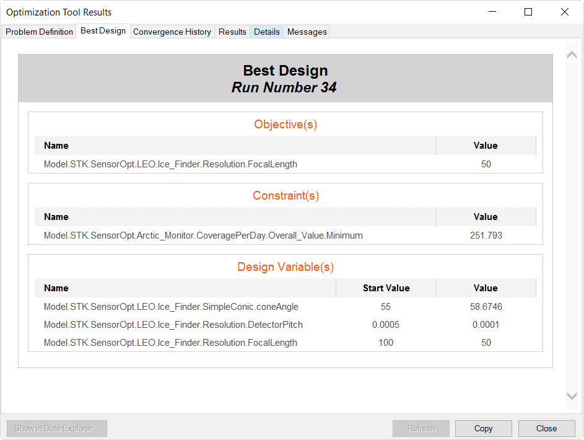Click the DetectorPitch design variable name
Screen dimensions: 584x440
[173, 325]
